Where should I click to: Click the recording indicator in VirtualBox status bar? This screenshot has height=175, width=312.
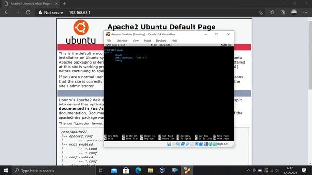pyautogui.click(x=201, y=144)
